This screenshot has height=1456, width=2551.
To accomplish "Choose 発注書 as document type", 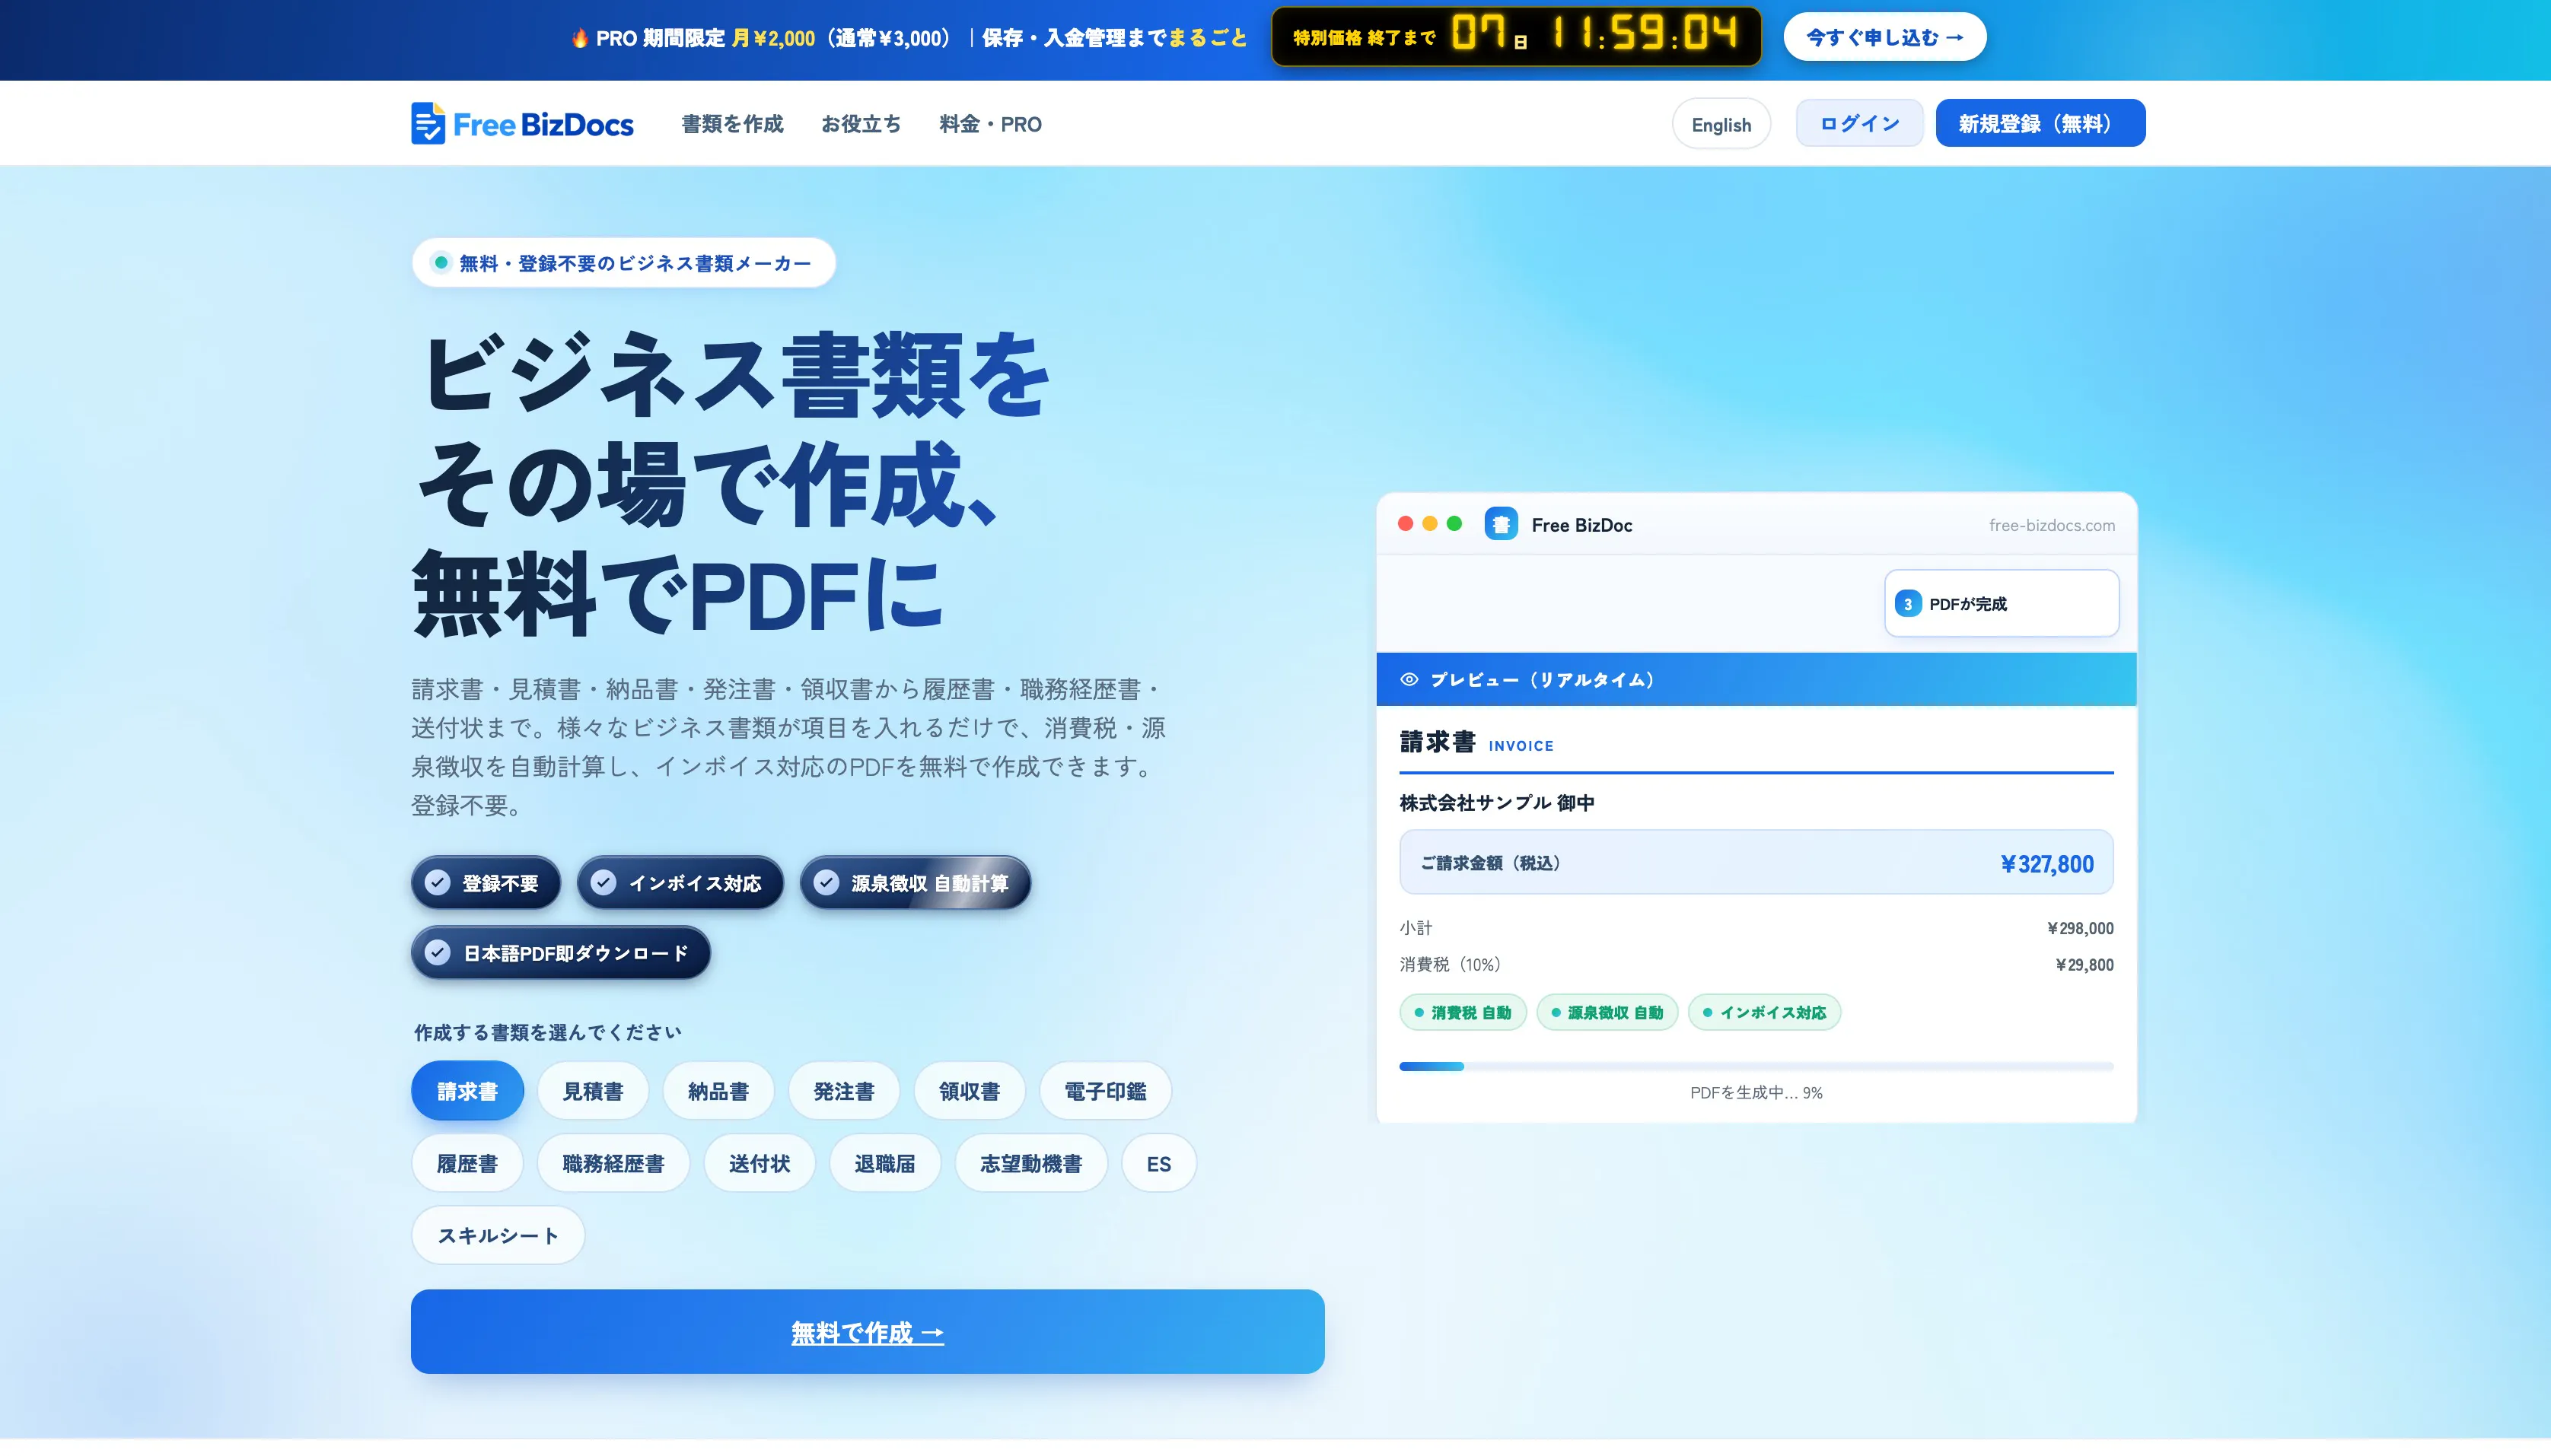I will coord(843,1091).
